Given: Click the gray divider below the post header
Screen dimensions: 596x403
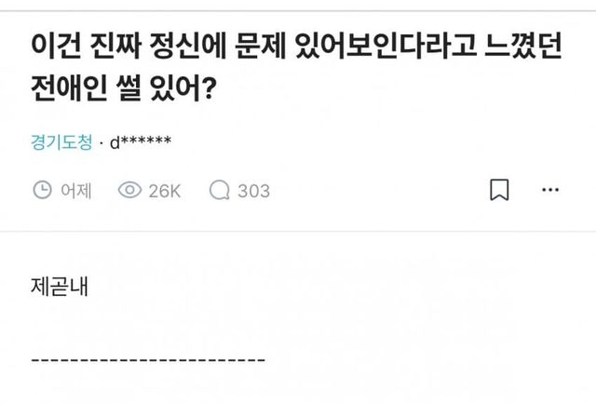Looking at the screenshot, I should (x=298, y=231).
